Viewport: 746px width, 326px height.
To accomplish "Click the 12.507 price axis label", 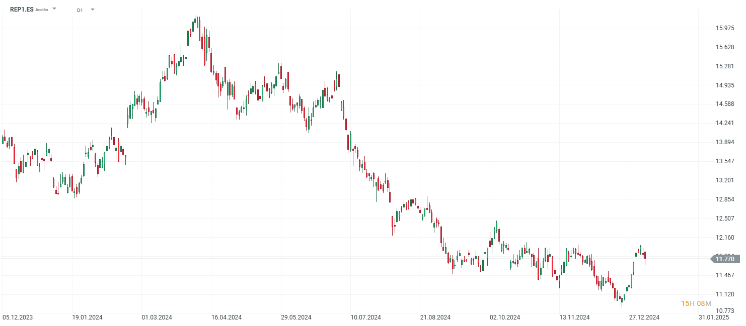I will pos(725,219).
